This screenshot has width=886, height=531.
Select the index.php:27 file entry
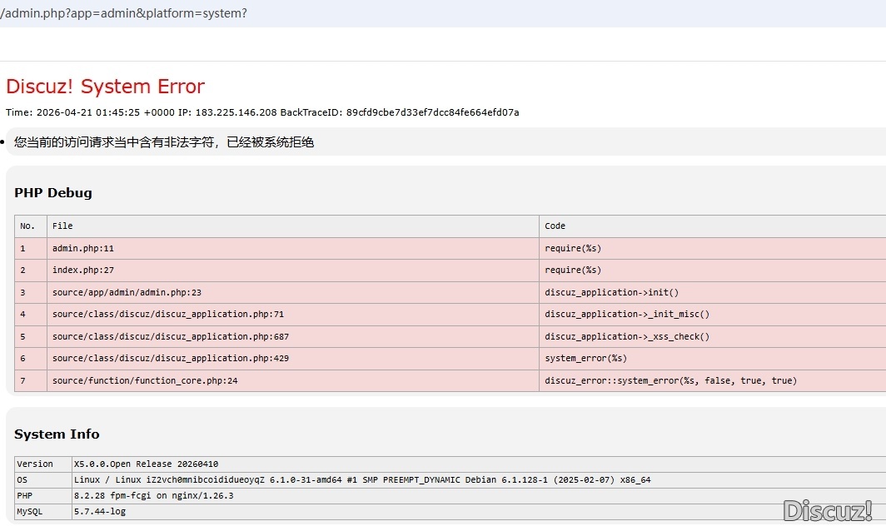click(83, 270)
